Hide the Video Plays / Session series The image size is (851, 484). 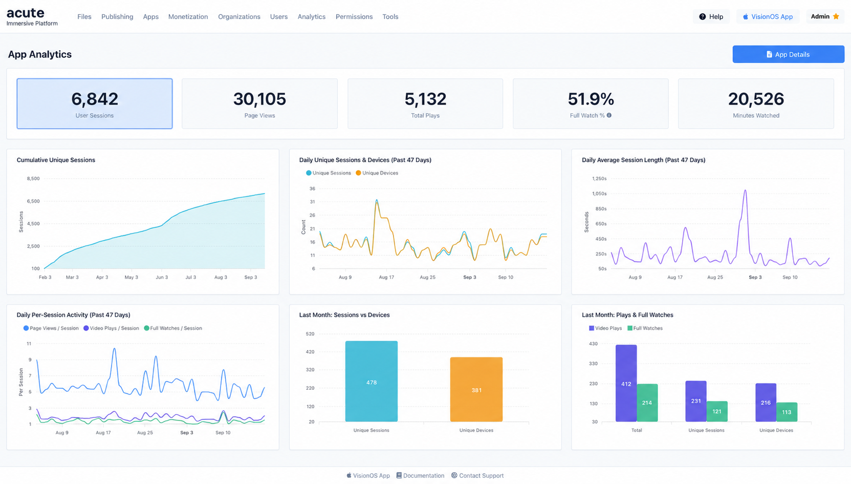tap(111, 328)
